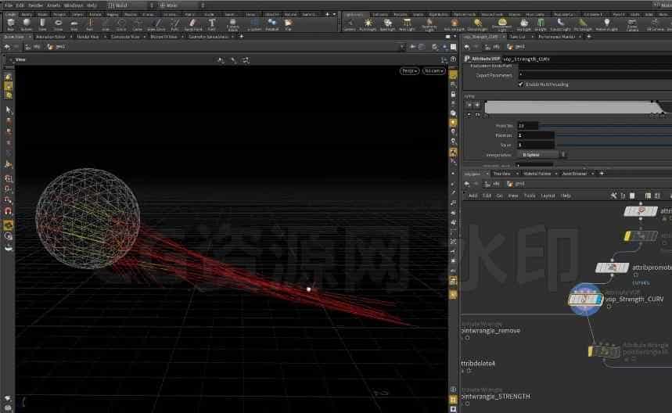This screenshot has height=413, width=672.
Task: Open the Edit menu
Action: pos(20,5)
